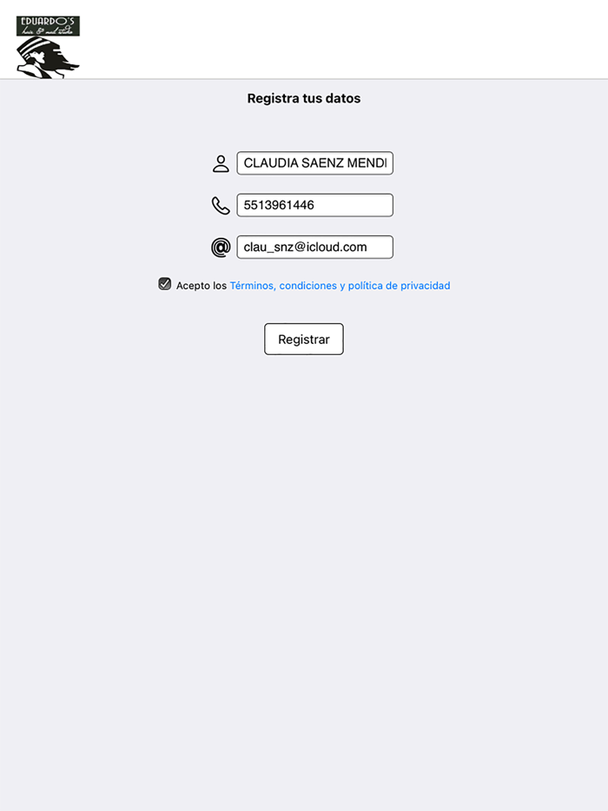The height and width of the screenshot is (811, 608).
Task: Click the word 'privacidad' in the link
Action: coord(426,286)
